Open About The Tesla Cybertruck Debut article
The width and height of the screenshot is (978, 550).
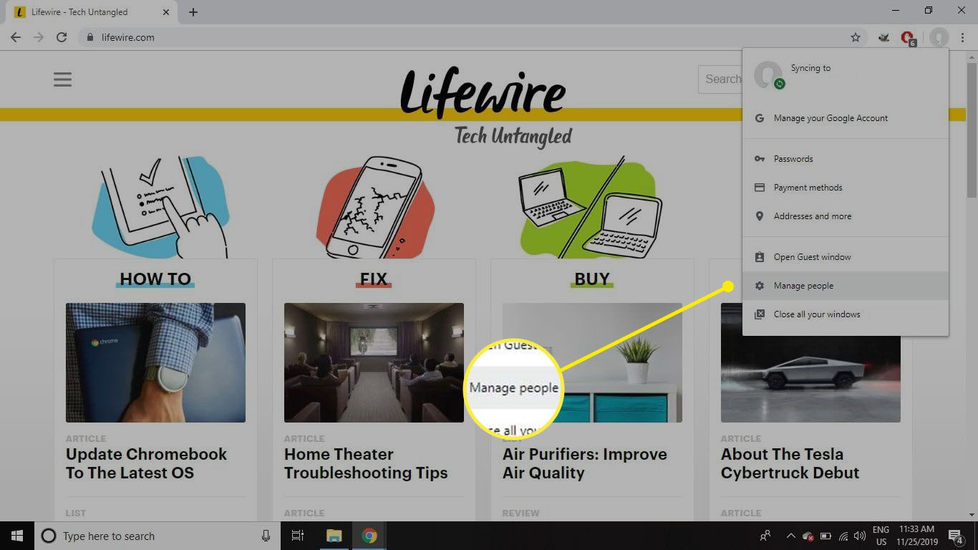(x=790, y=463)
